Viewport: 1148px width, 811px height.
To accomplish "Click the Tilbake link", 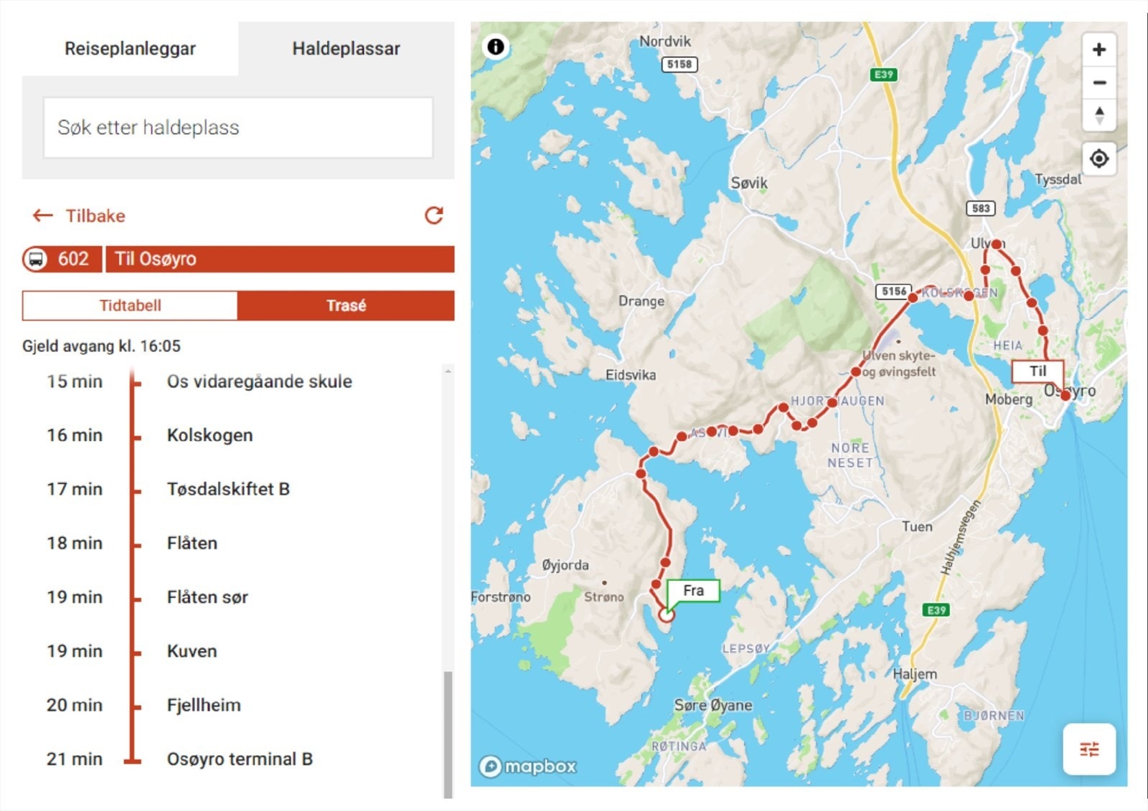I will [x=95, y=215].
